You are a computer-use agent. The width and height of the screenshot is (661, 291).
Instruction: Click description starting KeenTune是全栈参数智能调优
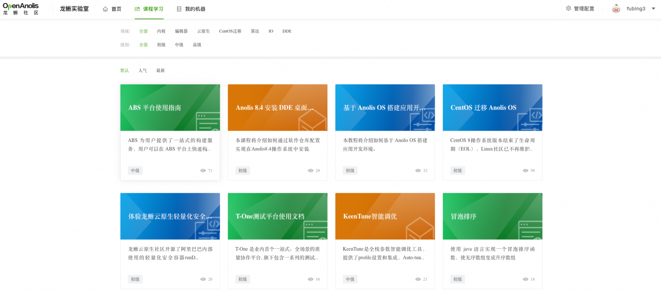coord(385,253)
